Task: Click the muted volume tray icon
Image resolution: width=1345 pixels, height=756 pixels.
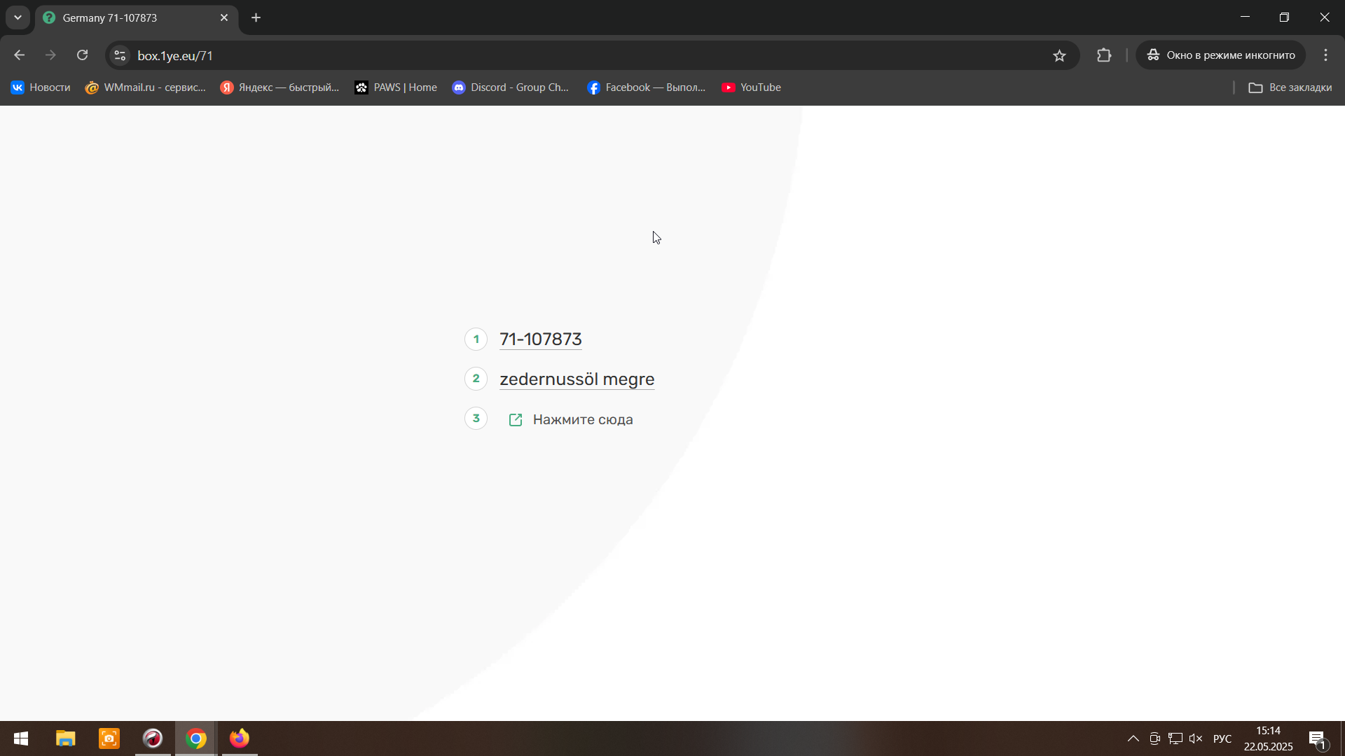Action: tap(1196, 738)
